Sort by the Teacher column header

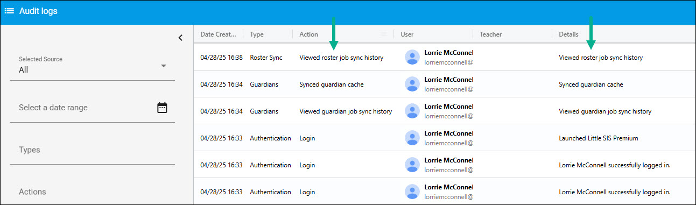[x=490, y=34]
